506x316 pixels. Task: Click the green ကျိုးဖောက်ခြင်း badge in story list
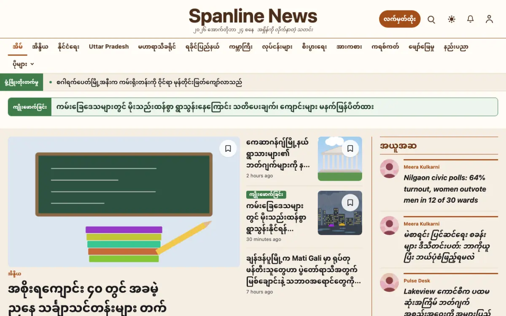[x=266, y=195]
